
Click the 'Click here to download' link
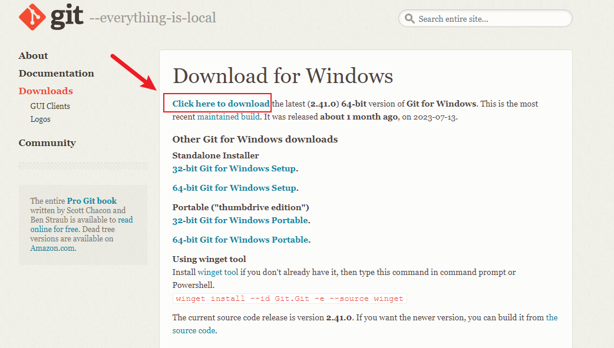(x=221, y=104)
